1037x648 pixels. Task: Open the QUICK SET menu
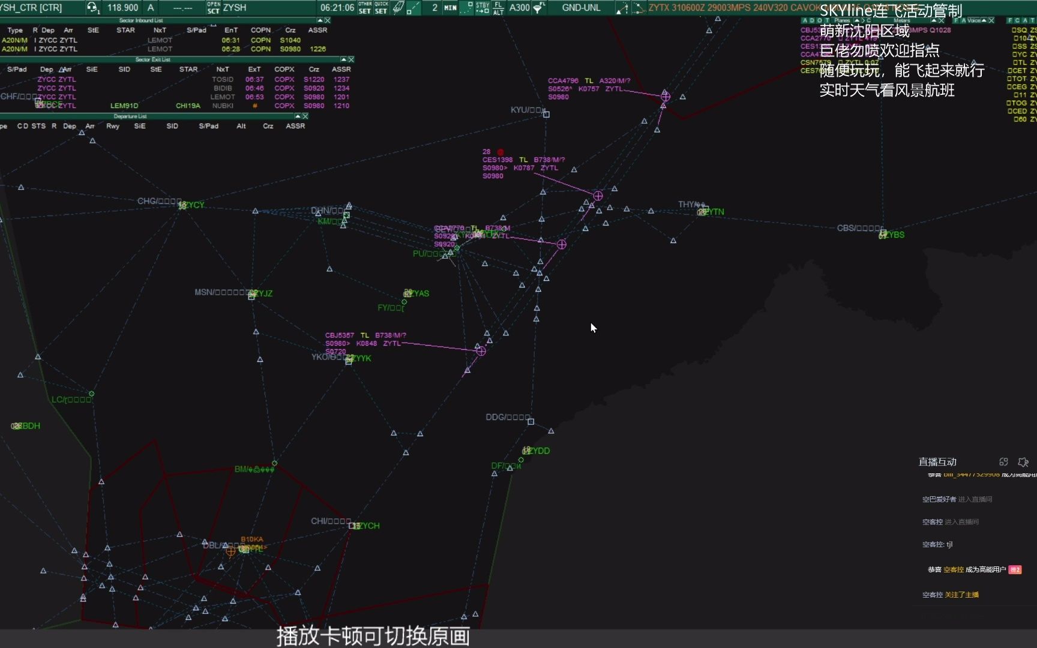point(381,7)
